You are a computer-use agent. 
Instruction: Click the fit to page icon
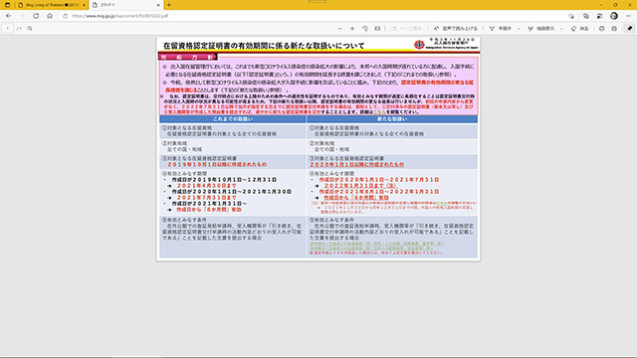[x=377, y=29]
